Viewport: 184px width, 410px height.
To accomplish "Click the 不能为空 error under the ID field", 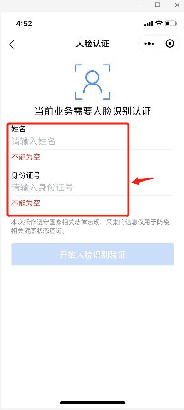I will [25, 203].
